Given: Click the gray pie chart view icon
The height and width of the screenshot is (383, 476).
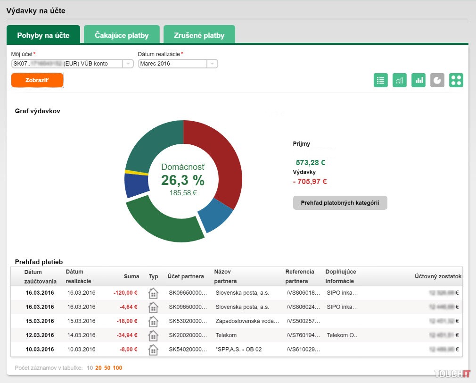Looking at the screenshot, I should tap(437, 80).
